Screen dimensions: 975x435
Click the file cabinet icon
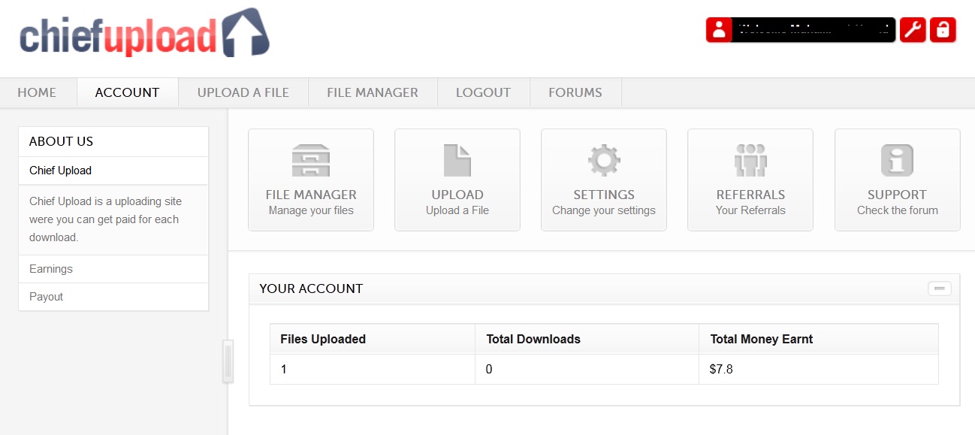pyautogui.click(x=311, y=160)
